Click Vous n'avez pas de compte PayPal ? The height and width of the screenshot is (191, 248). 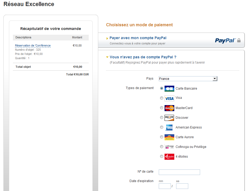pos(143,57)
